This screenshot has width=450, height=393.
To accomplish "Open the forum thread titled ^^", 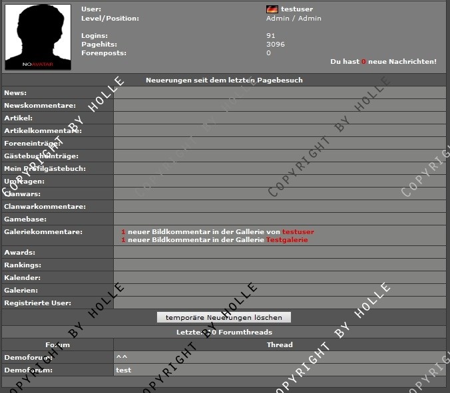I will point(120,357).
